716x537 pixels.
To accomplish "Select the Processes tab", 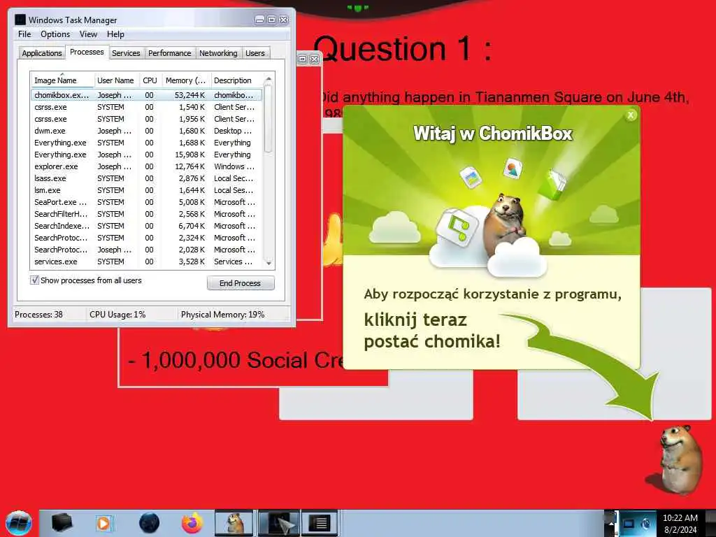I will [87, 52].
